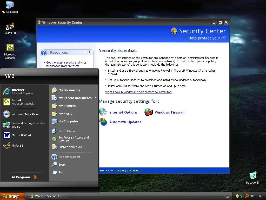Image resolution: width=266 pixels, height=200 pixels.
Task: Minimize the Windows Security Center window
Action: point(214,22)
